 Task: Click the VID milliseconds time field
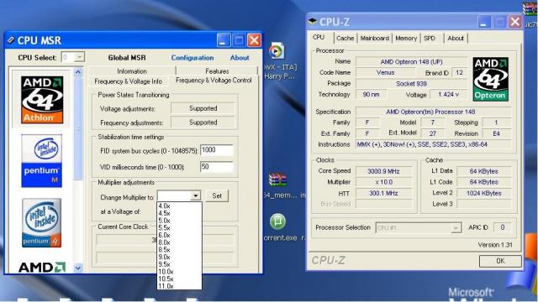coord(217,167)
